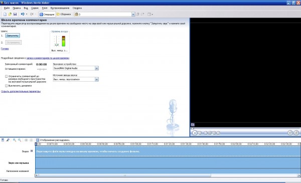
Task: Open the Клип menu
Action: [x=45, y=8]
